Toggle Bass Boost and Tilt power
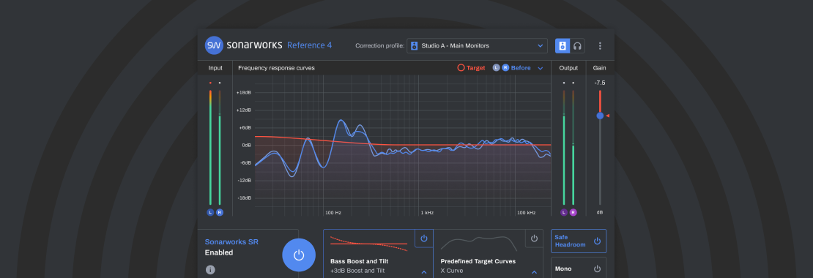Image resolution: width=813 pixels, height=278 pixels. [423, 238]
